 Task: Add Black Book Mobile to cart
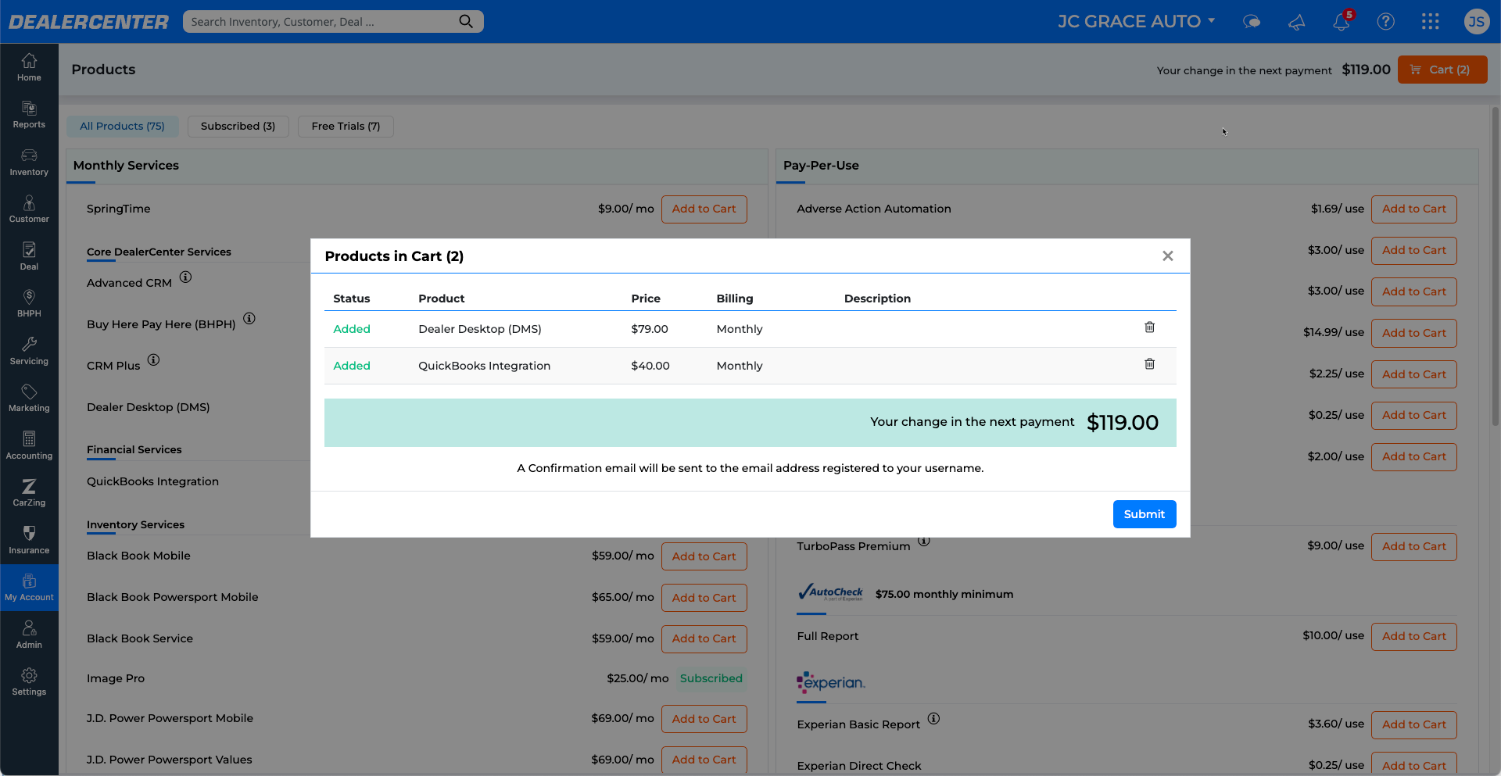pos(704,556)
